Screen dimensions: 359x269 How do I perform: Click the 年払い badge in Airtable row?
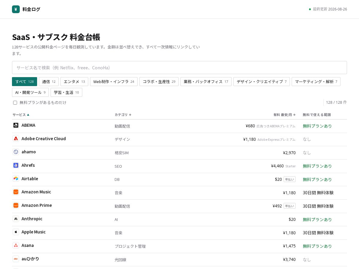290,179
